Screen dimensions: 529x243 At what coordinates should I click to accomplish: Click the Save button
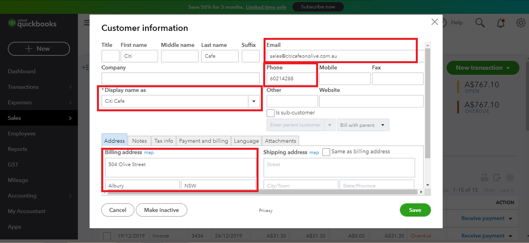pyautogui.click(x=415, y=210)
